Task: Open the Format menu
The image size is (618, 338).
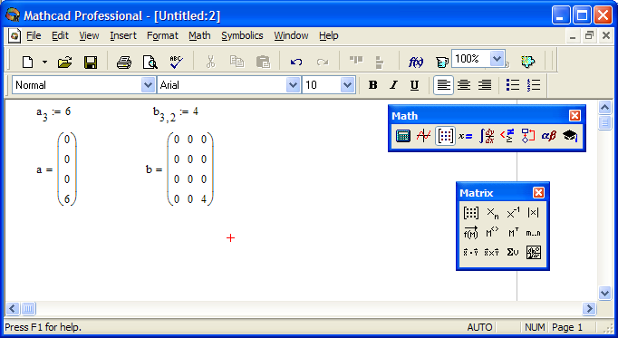Action: [162, 36]
